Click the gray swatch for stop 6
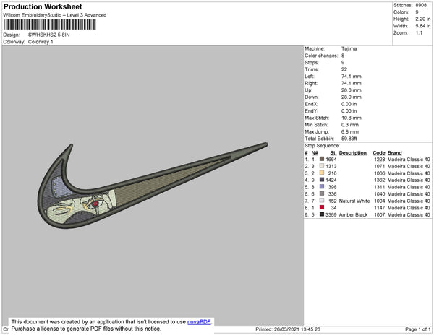 [322, 193]
